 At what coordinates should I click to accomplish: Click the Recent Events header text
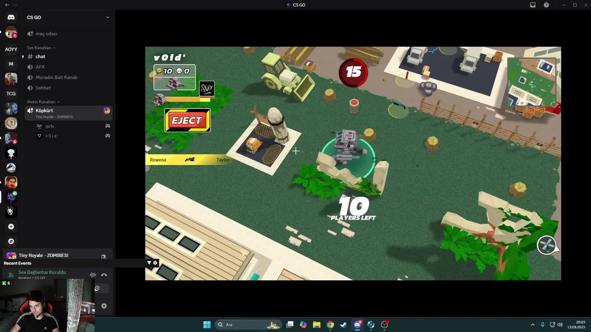18,263
